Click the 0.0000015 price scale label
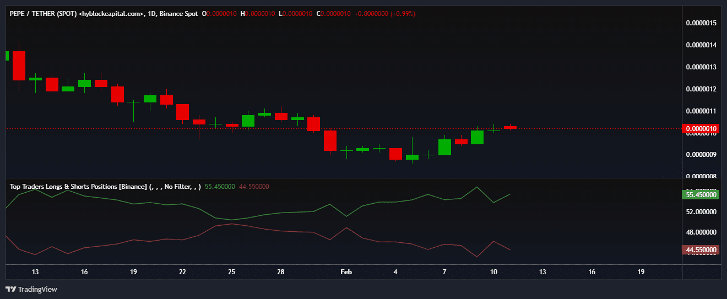 701,23
